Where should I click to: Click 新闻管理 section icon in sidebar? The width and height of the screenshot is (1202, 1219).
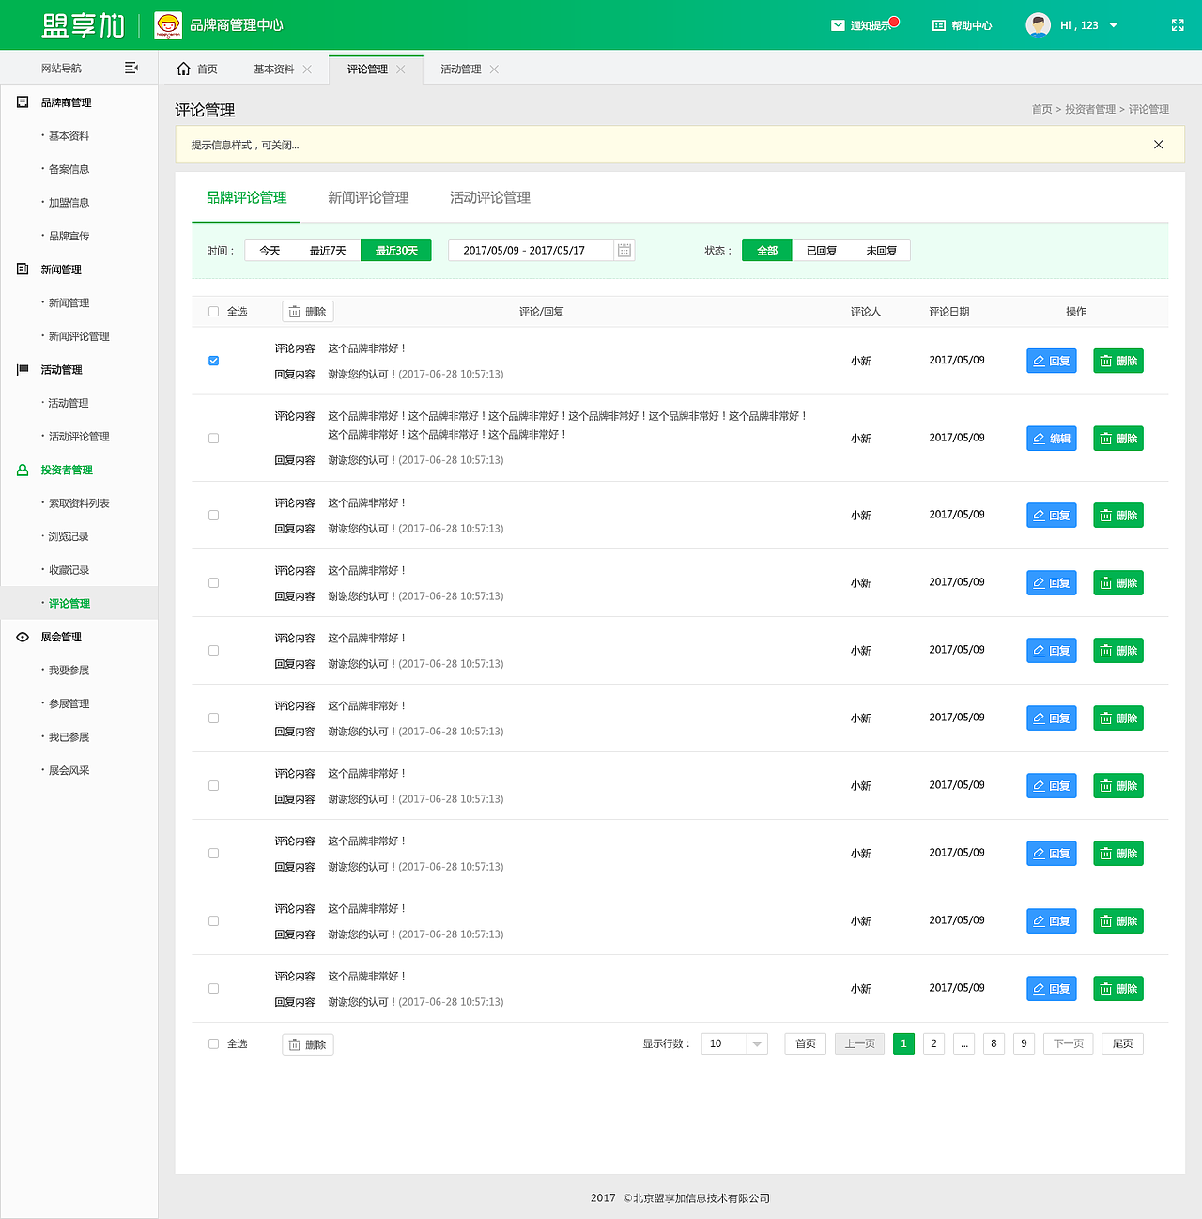pos(23,270)
